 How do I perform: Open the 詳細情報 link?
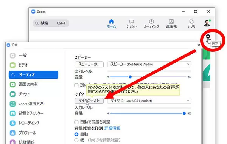pyautogui.click(x=112, y=128)
